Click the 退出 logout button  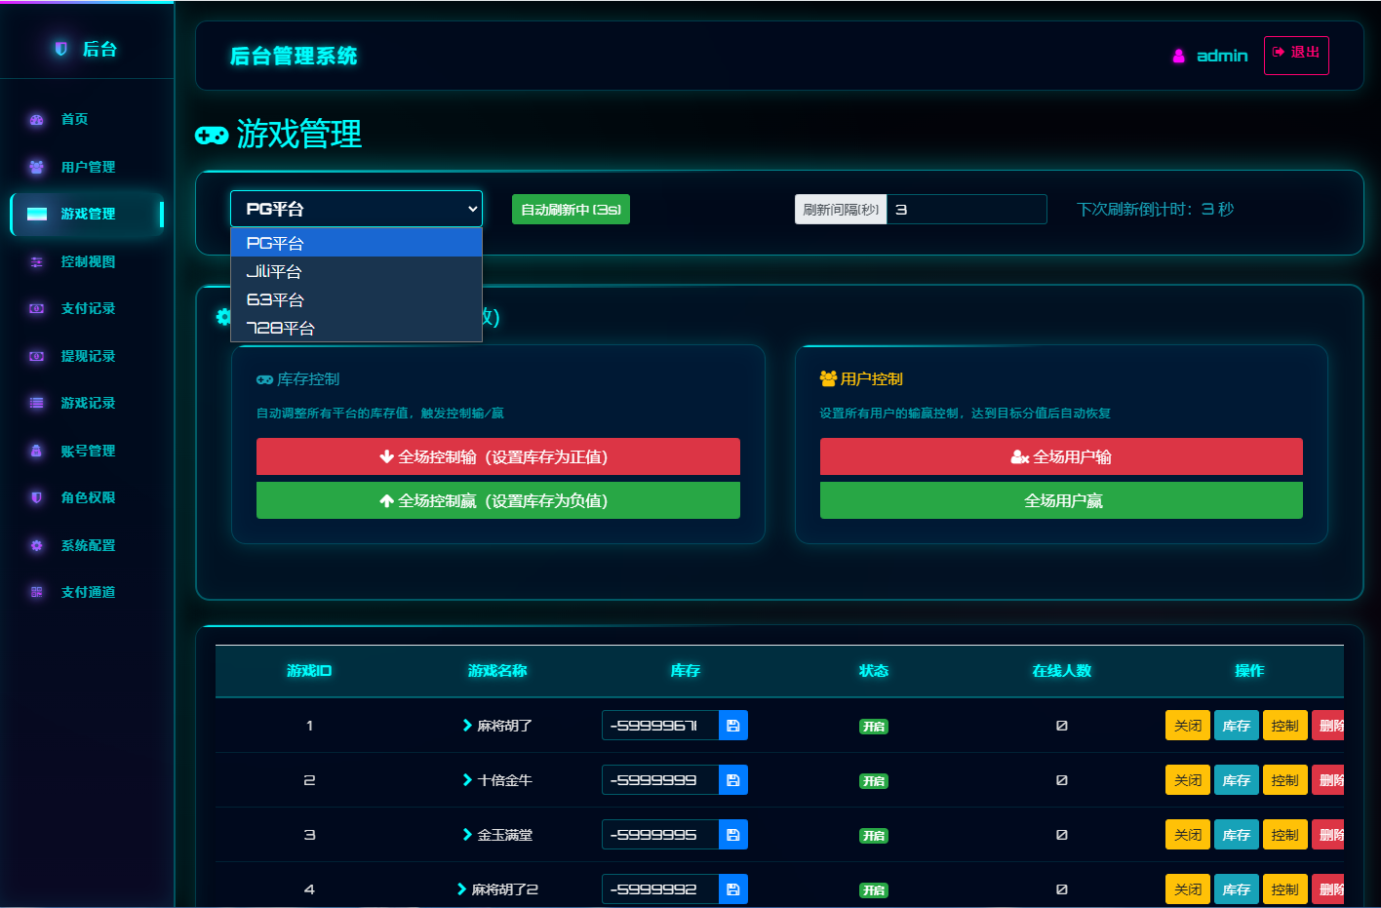tap(1296, 55)
